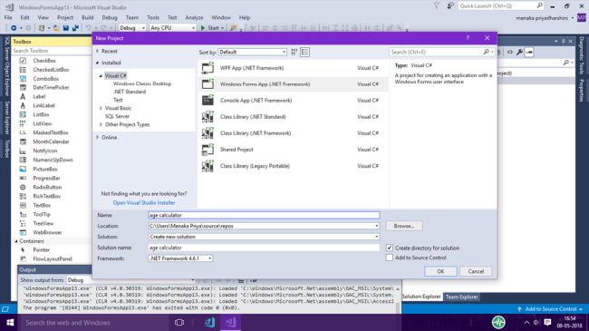Screen dimensions: 589x331
Task: Open the Sort by Default dropdown
Action: click(253, 52)
